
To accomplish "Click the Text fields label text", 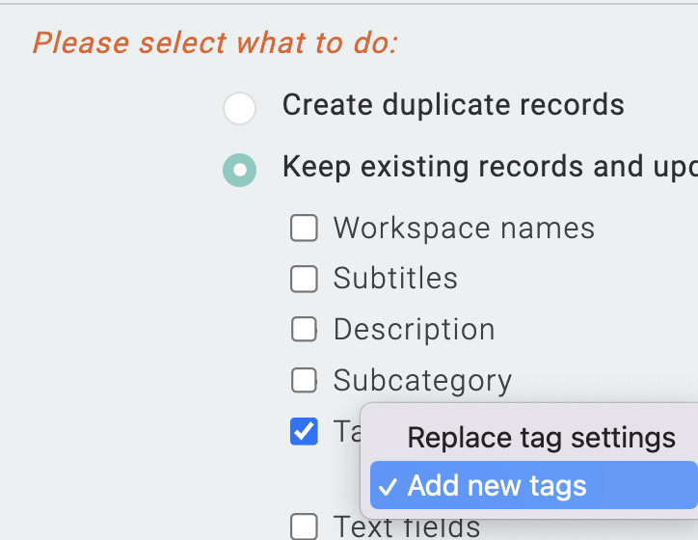I will pyautogui.click(x=406, y=526).
